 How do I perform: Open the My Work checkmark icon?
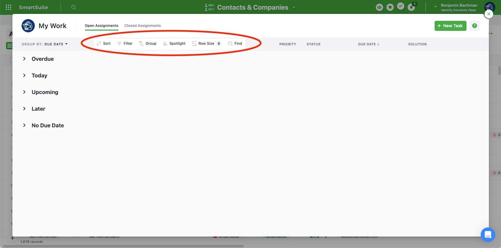pyautogui.click(x=401, y=6)
